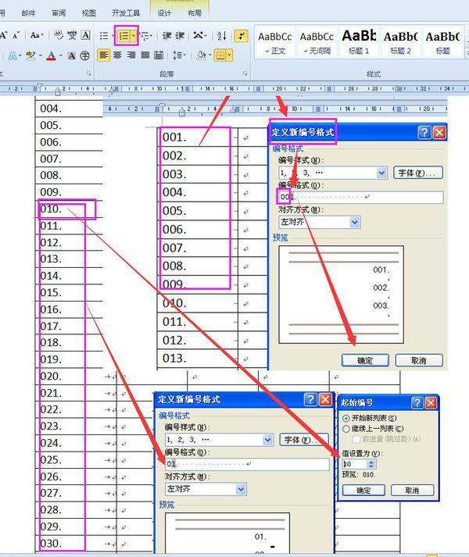The width and height of the screenshot is (469, 557).
Task: Click 编号格式 input field in lower dialog
Action: 247,464
